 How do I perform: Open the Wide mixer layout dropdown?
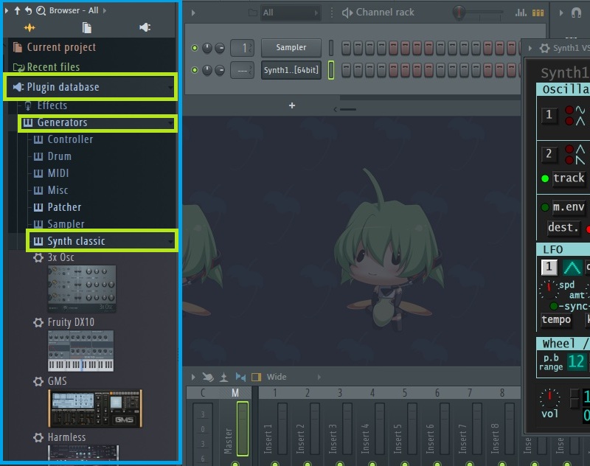pyautogui.click(x=294, y=377)
